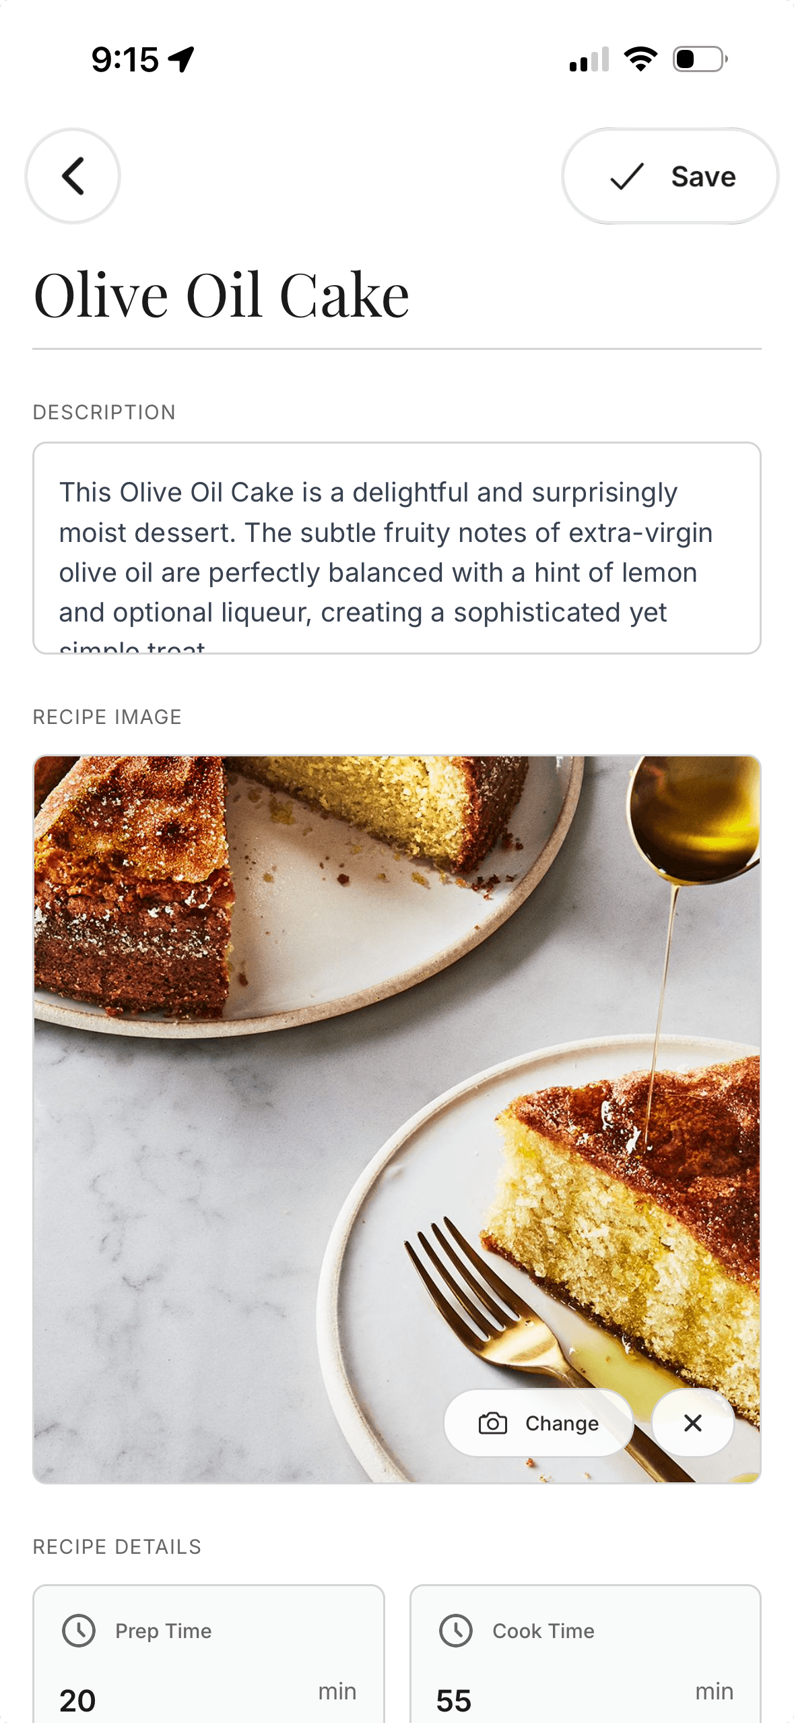This screenshot has width=794, height=1723.
Task: Edit the cook time value 55
Action: coord(454,1700)
